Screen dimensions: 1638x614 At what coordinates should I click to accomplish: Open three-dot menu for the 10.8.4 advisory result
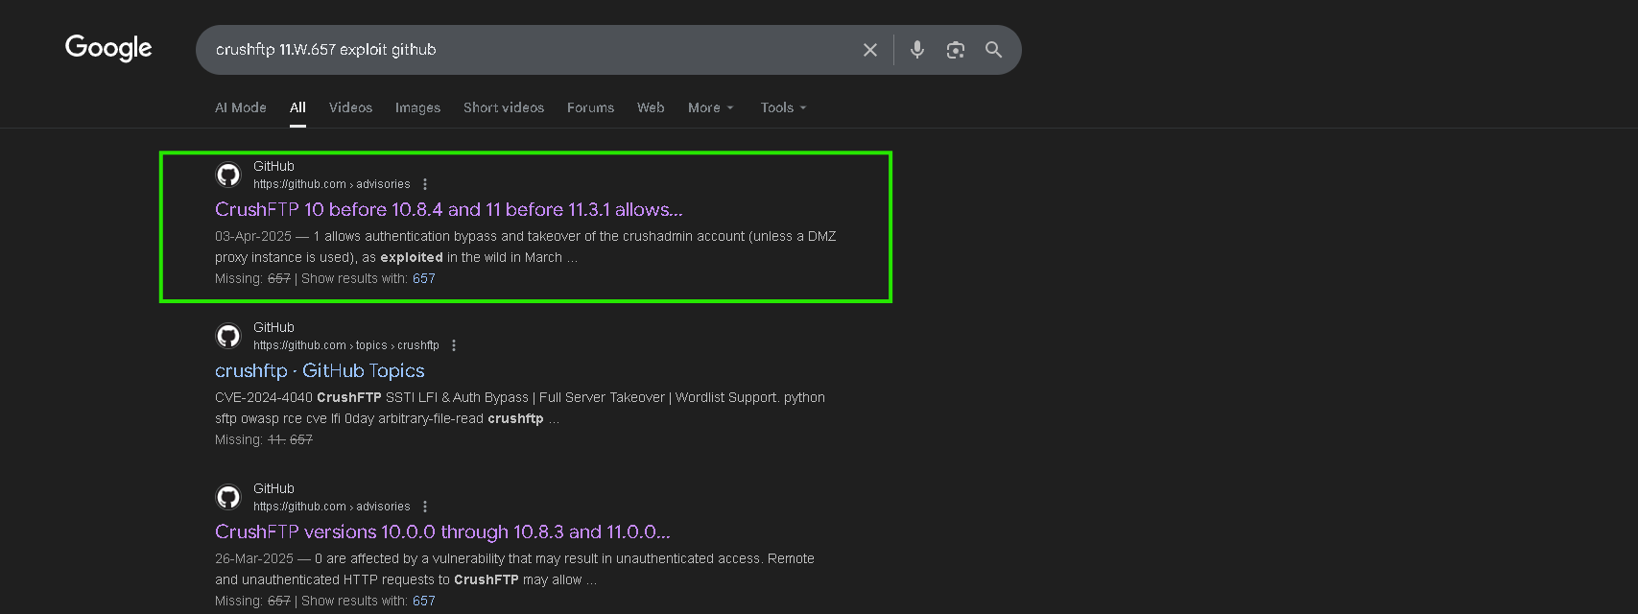coord(425,184)
